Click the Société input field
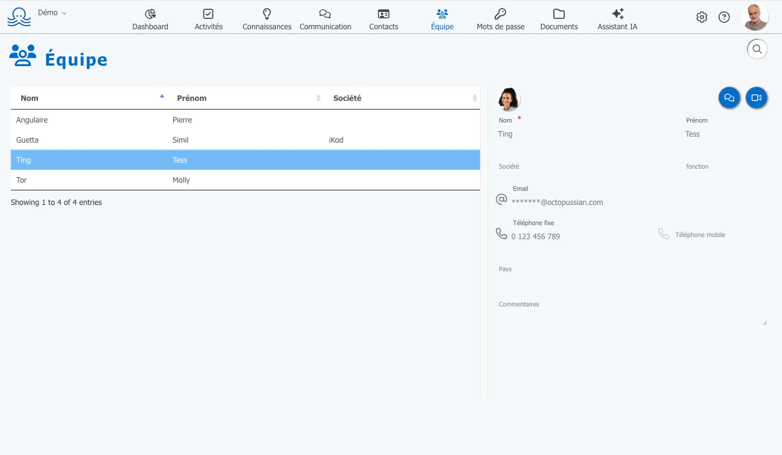The image size is (782, 455). click(586, 167)
